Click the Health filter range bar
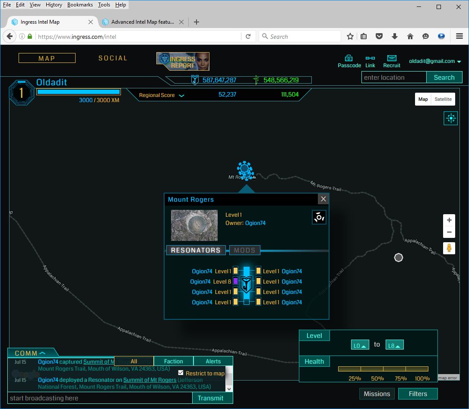 tap(383, 369)
